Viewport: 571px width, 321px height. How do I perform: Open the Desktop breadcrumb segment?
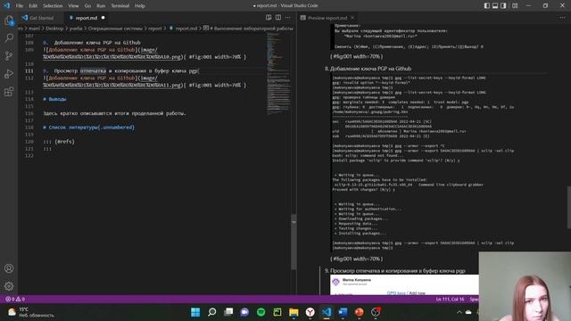(54, 29)
